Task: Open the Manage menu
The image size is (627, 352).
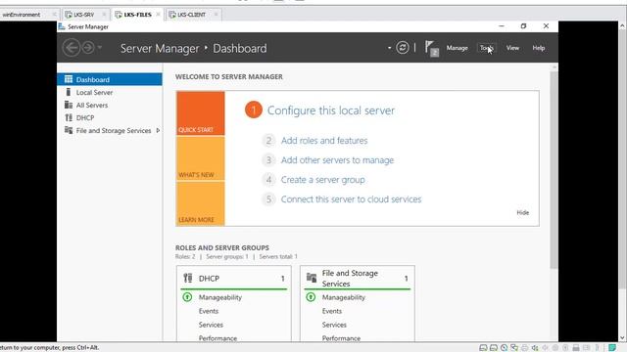Action: point(458,48)
